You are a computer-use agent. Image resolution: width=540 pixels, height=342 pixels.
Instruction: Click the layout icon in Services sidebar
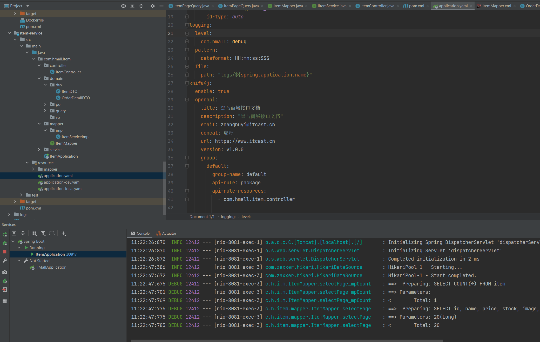[5, 301]
